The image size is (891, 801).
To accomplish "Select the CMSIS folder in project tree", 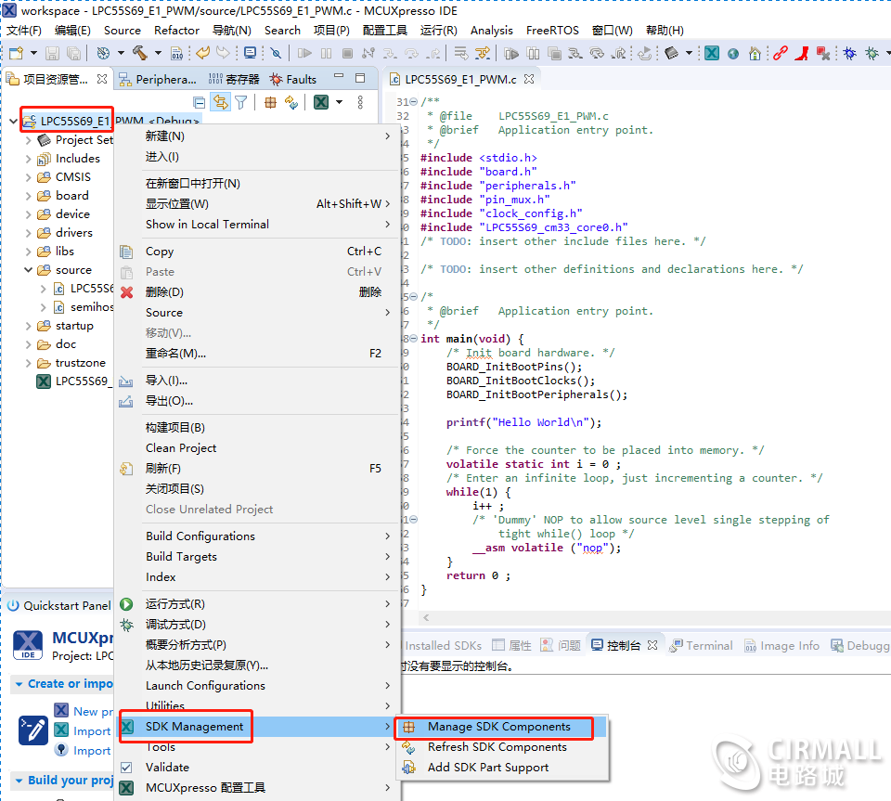I will 72,177.
